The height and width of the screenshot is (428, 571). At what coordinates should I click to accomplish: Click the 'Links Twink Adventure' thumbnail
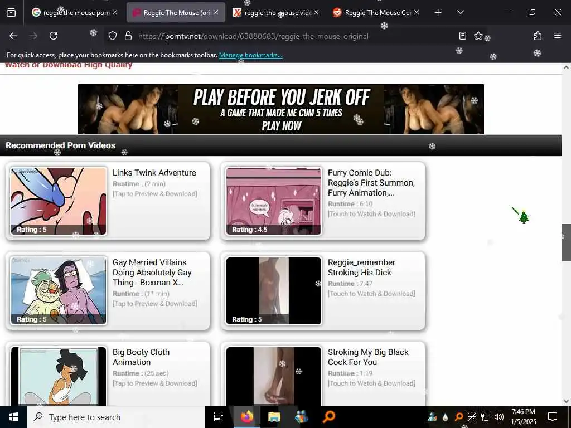(58, 201)
